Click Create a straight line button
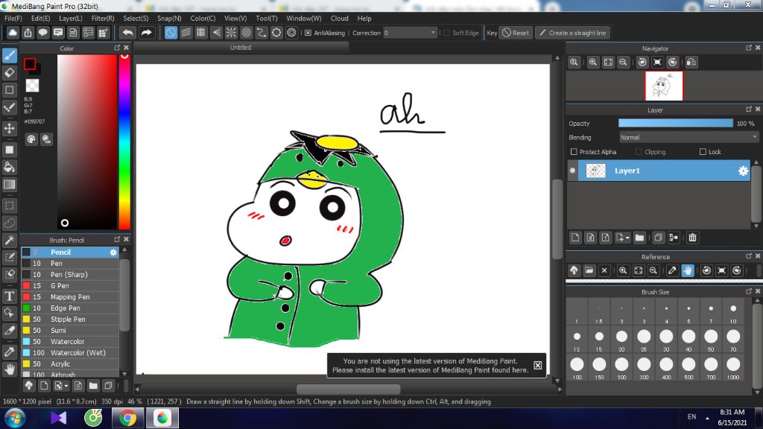The width and height of the screenshot is (763, 429). coord(573,33)
